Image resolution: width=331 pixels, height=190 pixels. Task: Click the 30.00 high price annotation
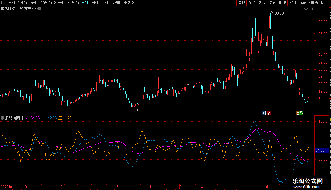[279, 13]
